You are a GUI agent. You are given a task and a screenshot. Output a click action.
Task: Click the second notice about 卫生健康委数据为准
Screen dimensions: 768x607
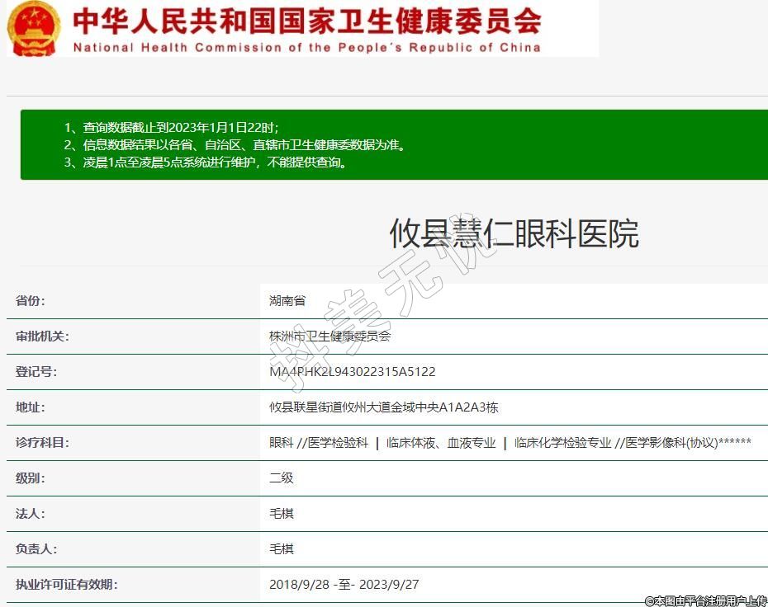coord(235,144)
